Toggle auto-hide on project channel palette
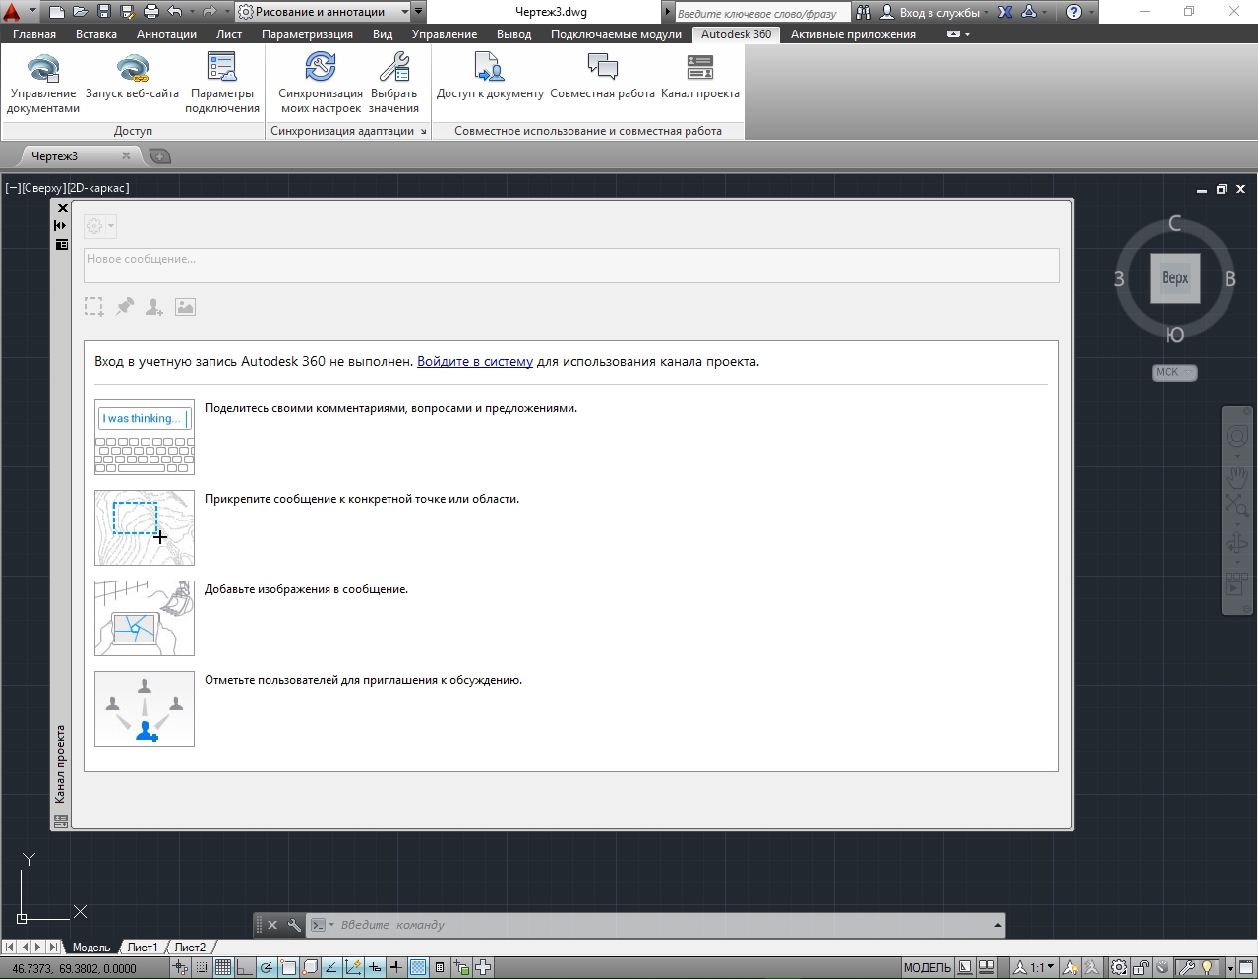Screen dimensions: 1258x979 60,225
